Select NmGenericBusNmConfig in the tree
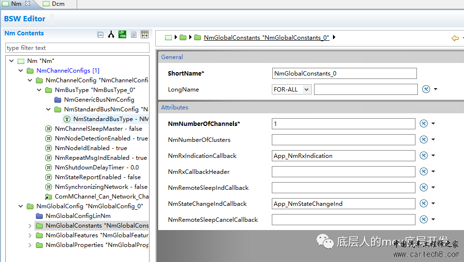Viewport: 464px width, 262px height. click(99, 100)
